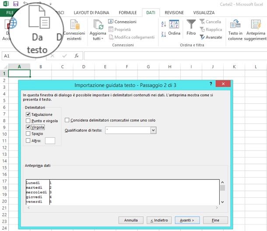Open the REVISIONE ribbon tab
This screenshot has height=231, width=267.
(x=174, y=13)
